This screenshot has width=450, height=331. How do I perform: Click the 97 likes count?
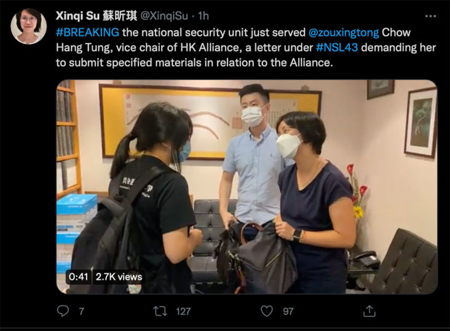point(288,311)
